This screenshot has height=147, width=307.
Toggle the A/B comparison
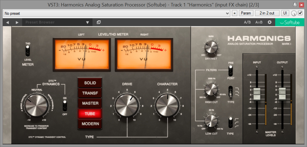[x=247, y=22]
